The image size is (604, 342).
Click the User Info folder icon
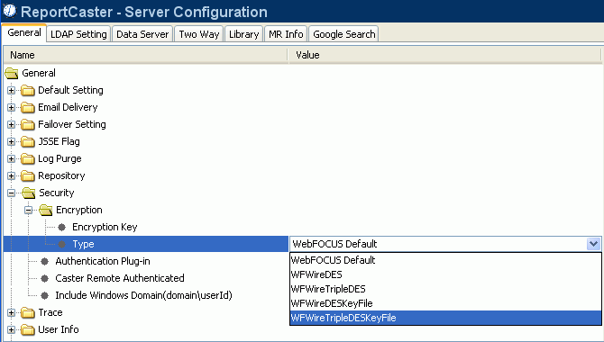[x=28, y=329]
